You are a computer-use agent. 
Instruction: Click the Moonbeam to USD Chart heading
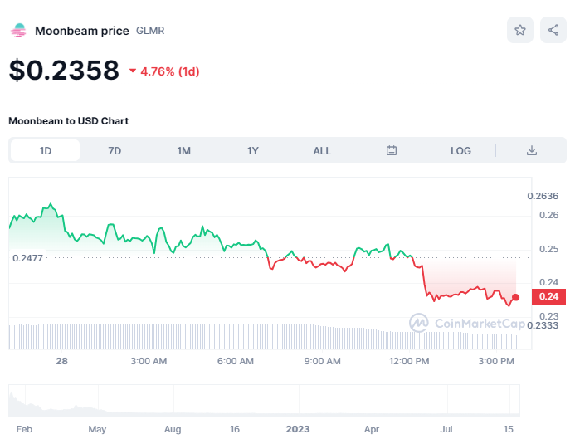[68, 121]
